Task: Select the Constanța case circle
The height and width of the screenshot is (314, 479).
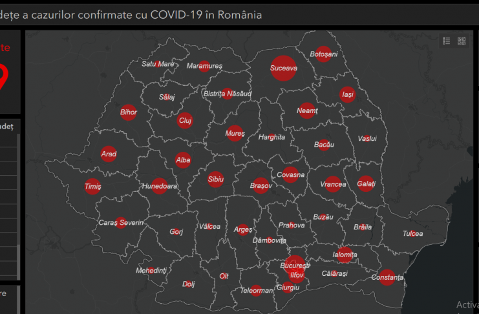Action: click(387, 277)
